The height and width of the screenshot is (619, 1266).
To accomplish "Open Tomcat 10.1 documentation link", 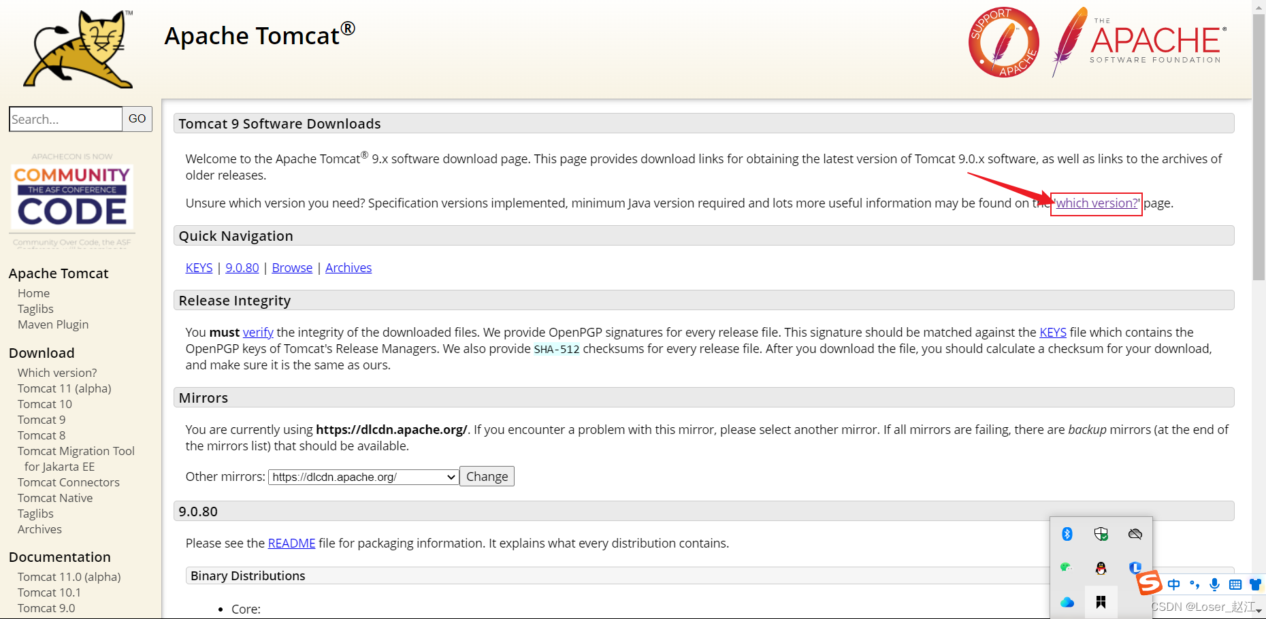I will pos(49,592).
